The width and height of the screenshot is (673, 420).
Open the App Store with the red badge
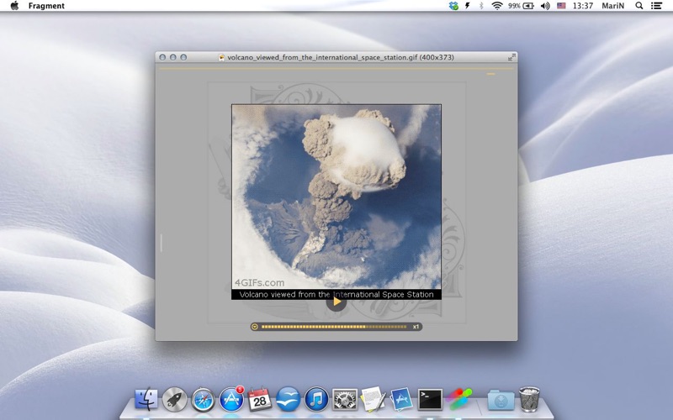(x=231, y=399)
